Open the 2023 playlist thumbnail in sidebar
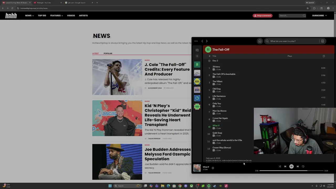The width and height of the screenshot is (336, 189). click(x=197, y=90)
